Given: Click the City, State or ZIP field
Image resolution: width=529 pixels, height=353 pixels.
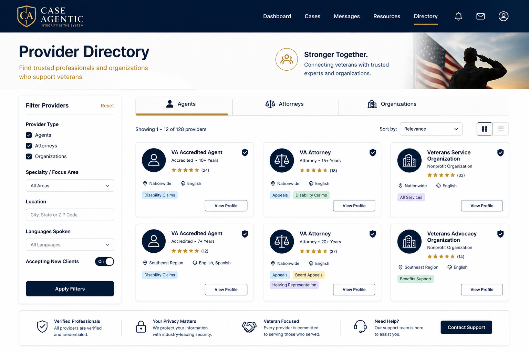Looking at the screenshot, I should pos(70,215).
